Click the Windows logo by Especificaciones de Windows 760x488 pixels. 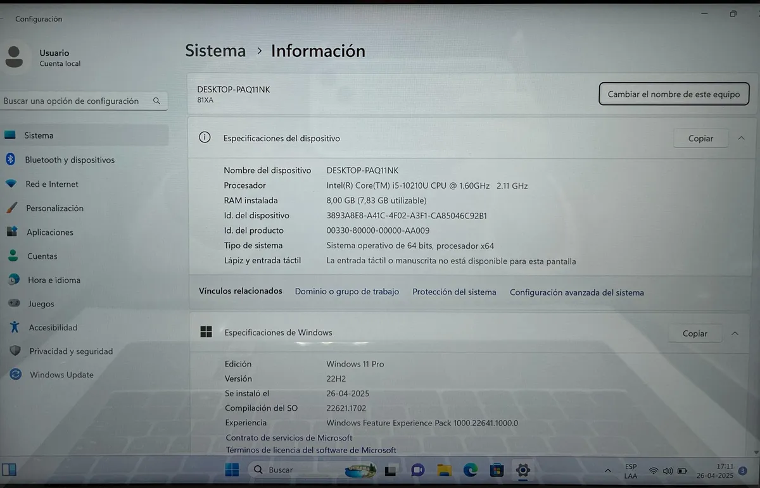[206, 332]
